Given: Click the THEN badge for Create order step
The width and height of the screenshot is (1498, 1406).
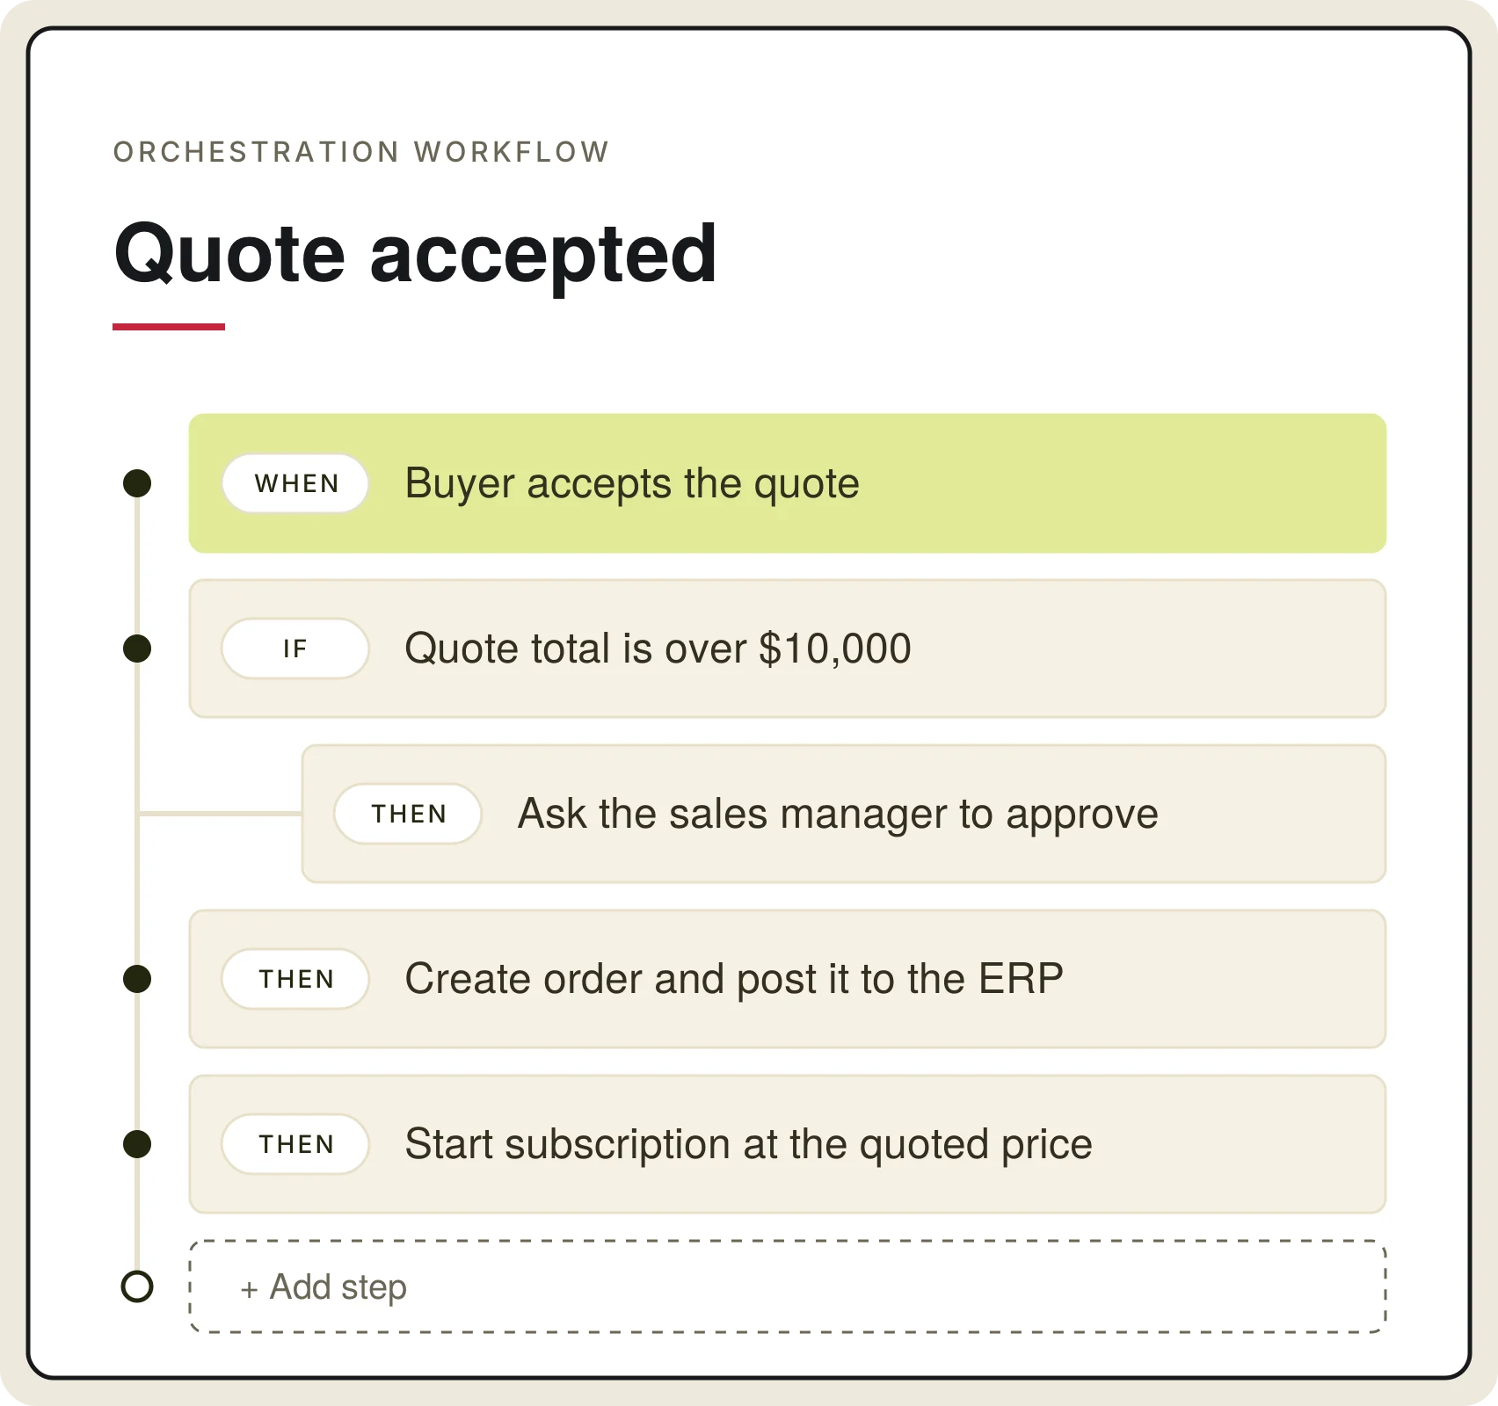Looking at the screenshot, I should (x=295, y=979).
